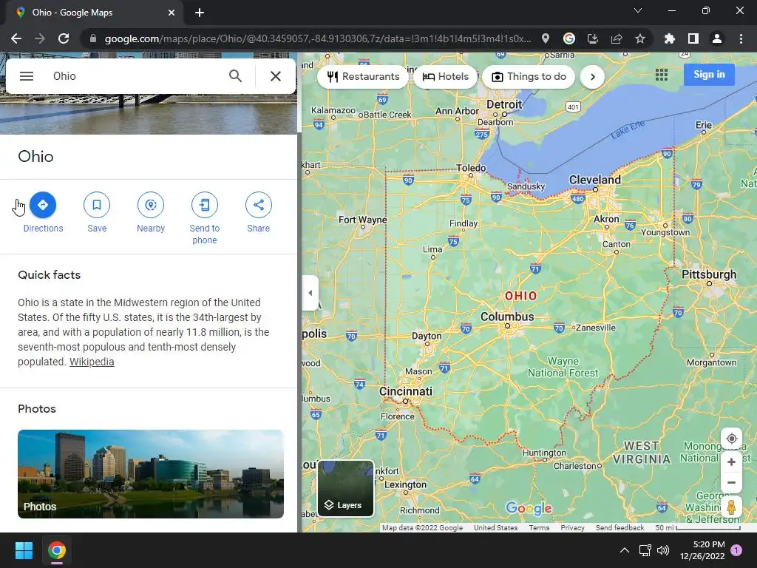Viewport: 757px width, 568px height.
Task: Toggle Chrome side panel
Action: [693, 38]
